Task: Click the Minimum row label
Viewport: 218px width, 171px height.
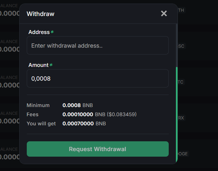Action: pos(38,105)
